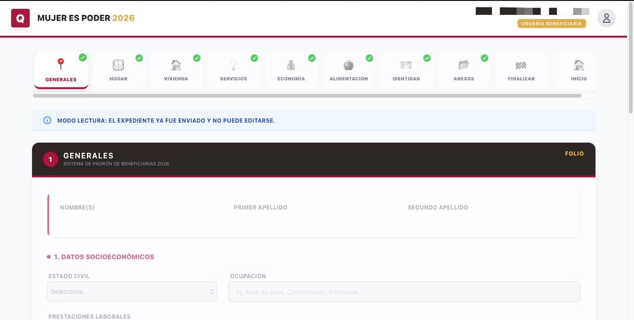Click the Usuaria Beneficiaria badge
This screenshot has height=320, width=634.
click(x=552, y=24)
